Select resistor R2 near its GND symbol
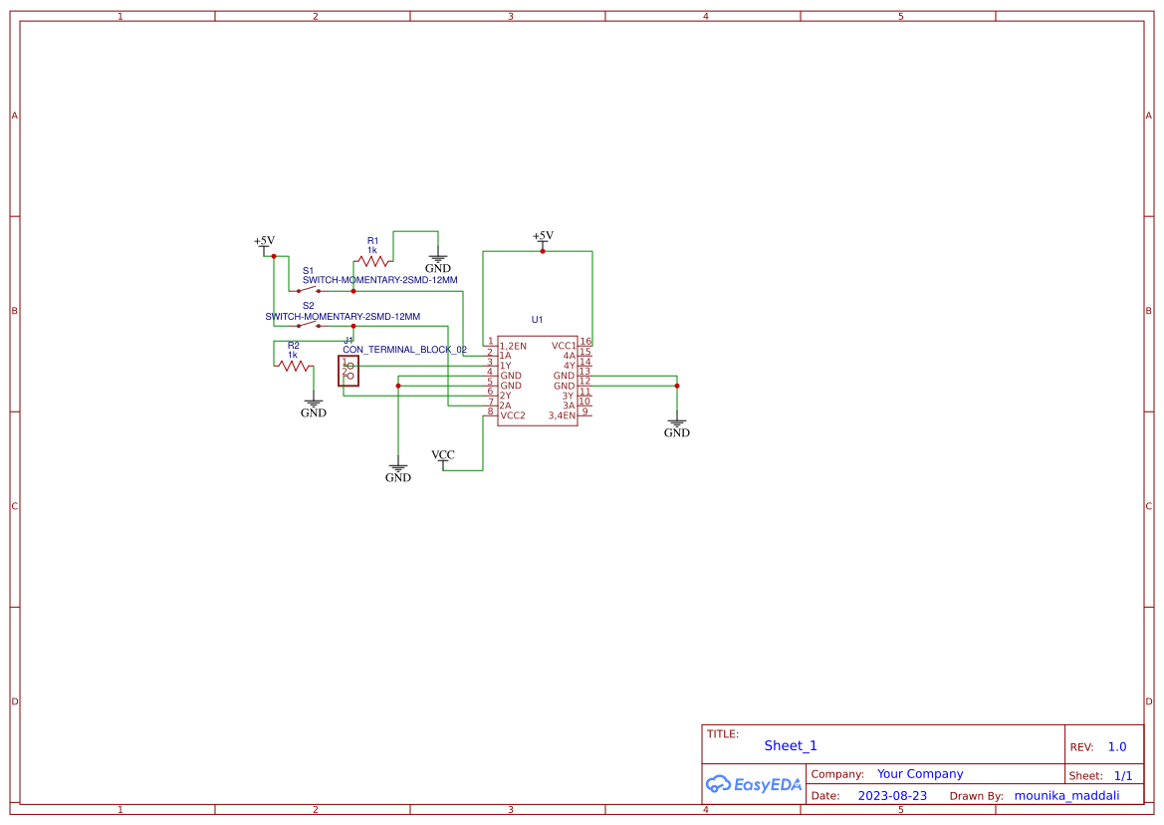The width and height of the screenshot is (1164, 825). coord(294,364)
